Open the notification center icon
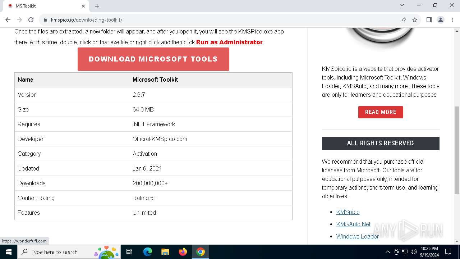Viewport: 460px width, 259px height. (x=448, y=252)
